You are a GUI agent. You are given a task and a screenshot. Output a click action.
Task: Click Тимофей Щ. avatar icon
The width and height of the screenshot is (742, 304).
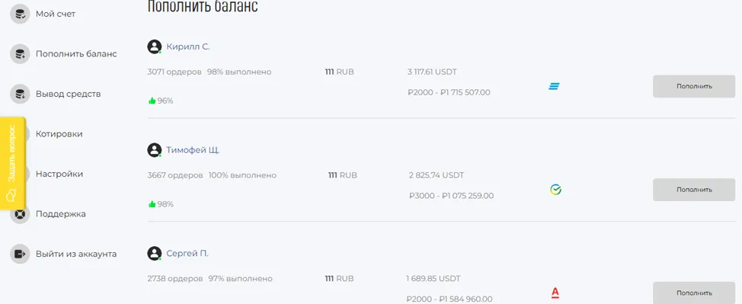pyautogui.click(x=155, y=150)
